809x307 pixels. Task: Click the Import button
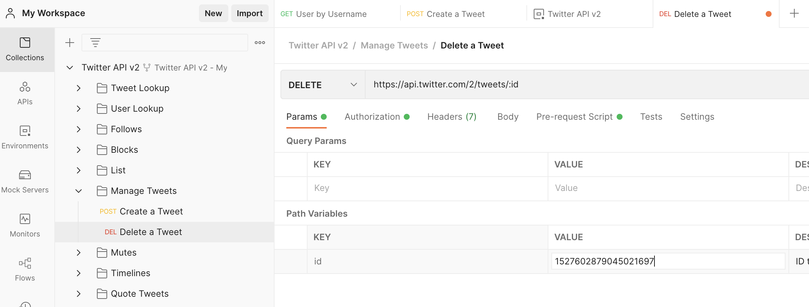tap(250, 13)
